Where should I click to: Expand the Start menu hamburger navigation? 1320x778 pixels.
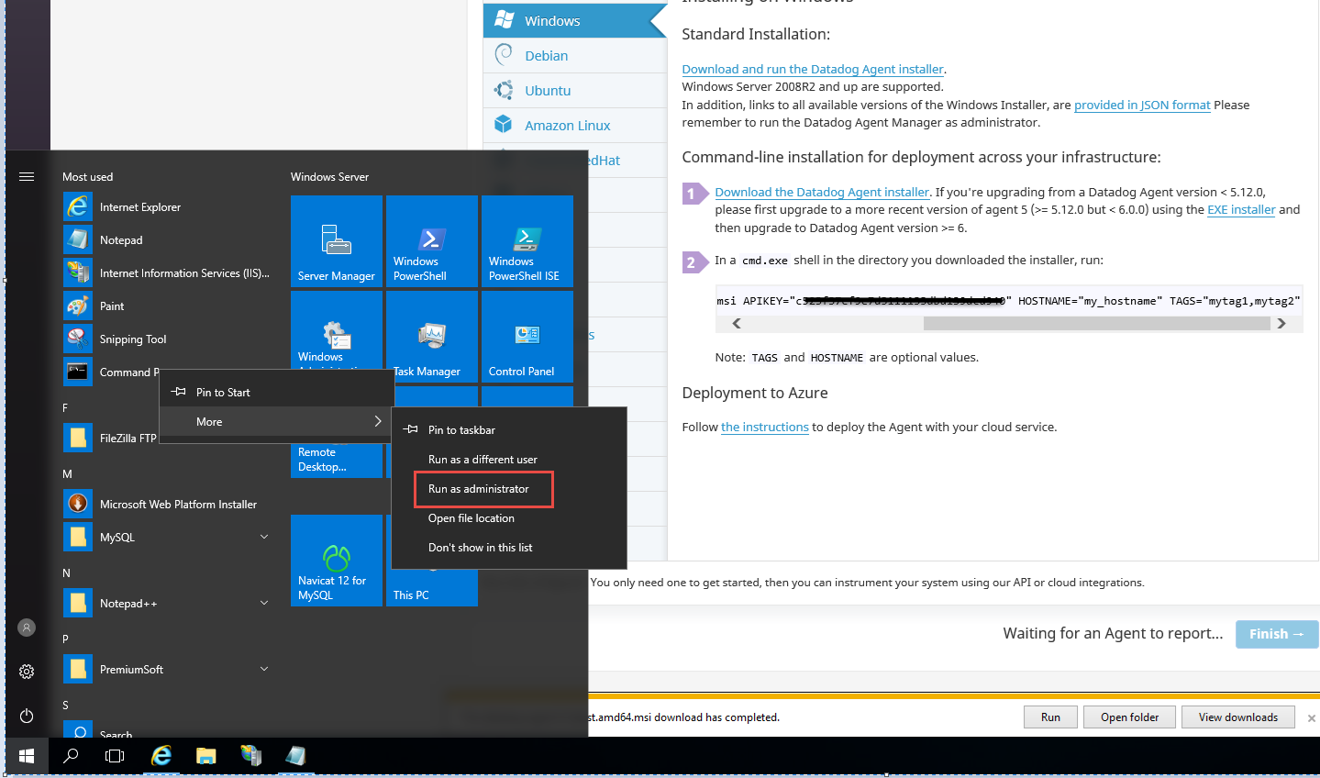(x=27, y=176)
